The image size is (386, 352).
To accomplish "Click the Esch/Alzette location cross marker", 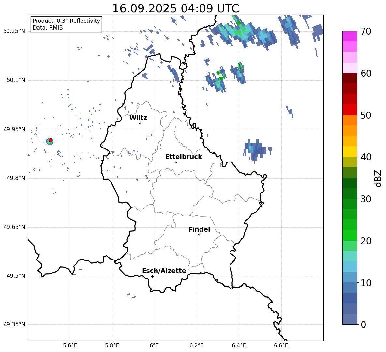I will [152, 276].
